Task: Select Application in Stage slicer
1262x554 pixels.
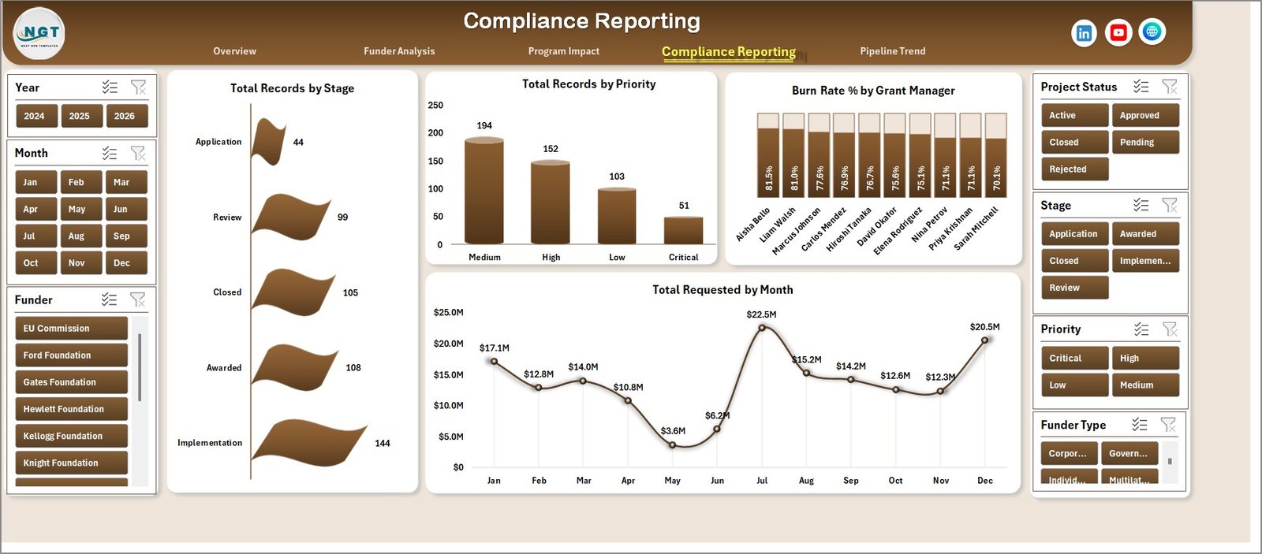Action: tap(1074, 233)
